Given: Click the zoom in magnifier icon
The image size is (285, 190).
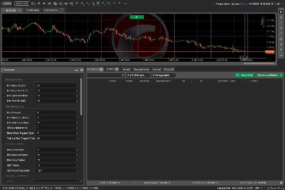Looking at the screenshot, I should point(39,3).
